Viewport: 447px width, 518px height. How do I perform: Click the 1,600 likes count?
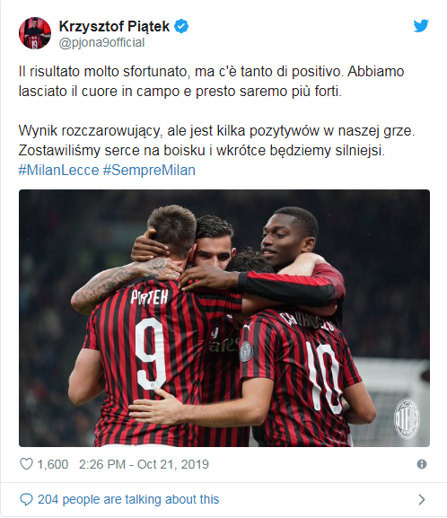click(53, 464)
